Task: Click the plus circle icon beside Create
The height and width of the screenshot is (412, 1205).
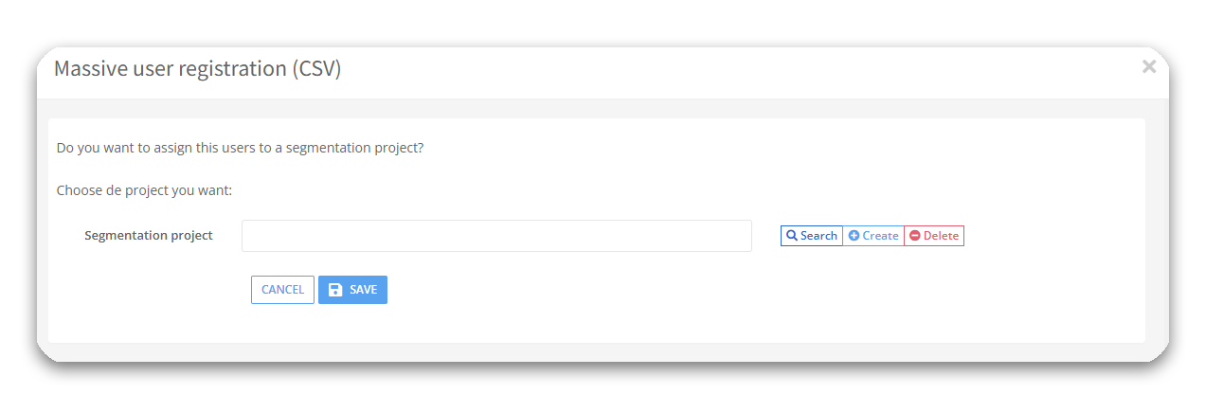Action: point(854,236)
